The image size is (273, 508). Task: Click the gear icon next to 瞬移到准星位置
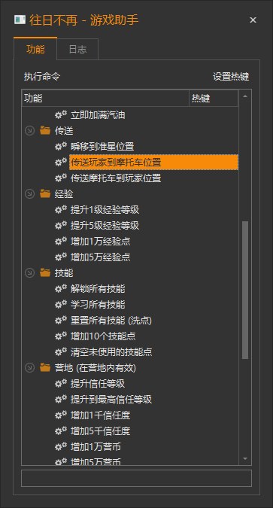[x=61, y=147]
